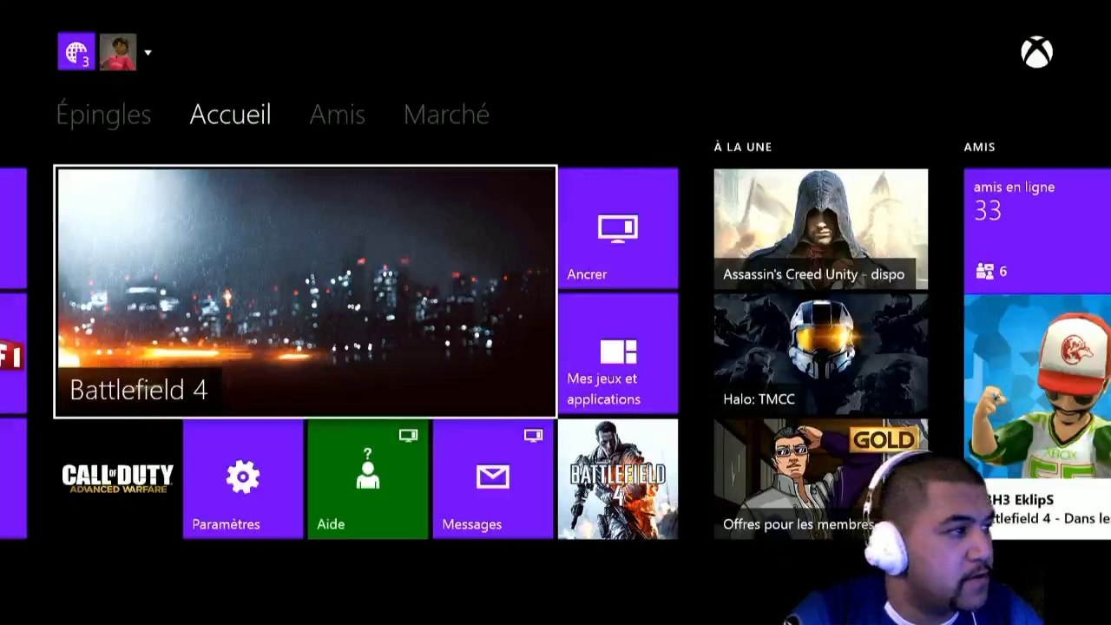
Task: Select the profile gamerpic avatar
Action: pos(118,52)
